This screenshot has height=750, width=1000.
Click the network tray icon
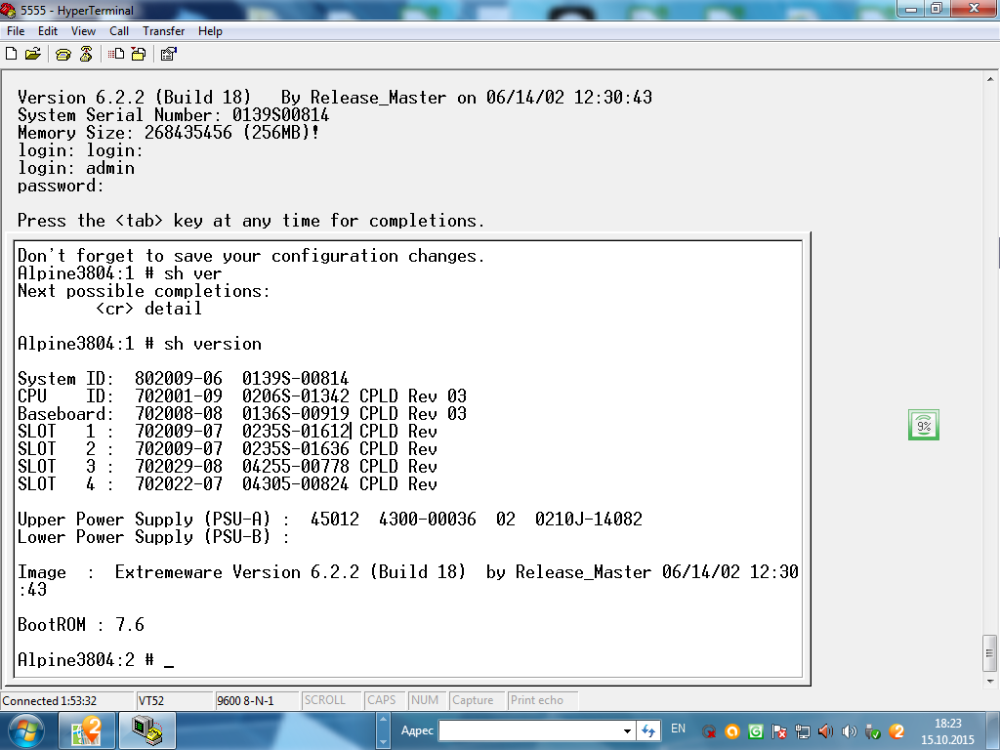[803, 731]
